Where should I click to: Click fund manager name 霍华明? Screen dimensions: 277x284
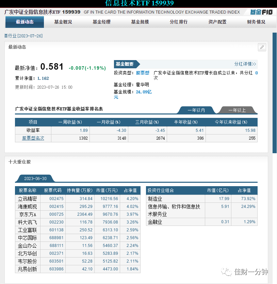pos(142,85)
